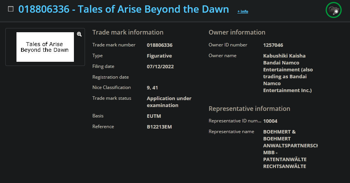Viewport: 350px width, 183px height.
Task: Click the Owner information heading
Action: (x=237, y=33)
